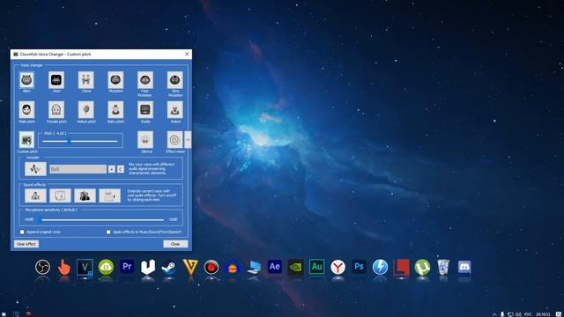564x317 pixels.
Task: Open the white U-shaped dock app
Action: tap(148, 267)
